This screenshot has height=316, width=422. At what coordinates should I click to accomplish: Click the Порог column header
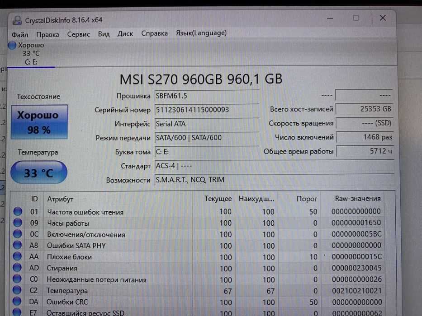pyautogui.click(x=307, y=199)
